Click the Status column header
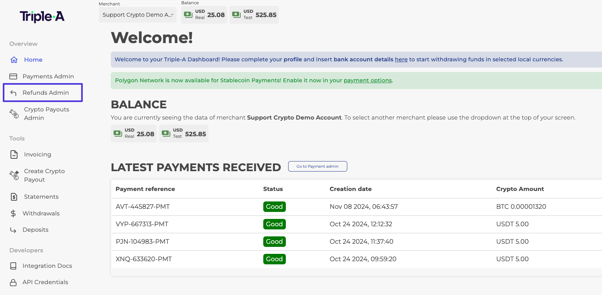This screenshot has width=602, height=295. (273, 189)
